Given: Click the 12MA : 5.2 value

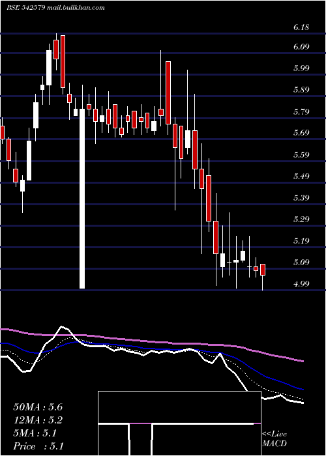Looking at the screenshot, I should tap(38, 420).
